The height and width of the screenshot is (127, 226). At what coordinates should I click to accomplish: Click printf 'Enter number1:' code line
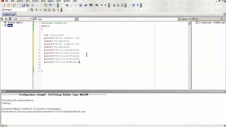(x=62, y=38)
